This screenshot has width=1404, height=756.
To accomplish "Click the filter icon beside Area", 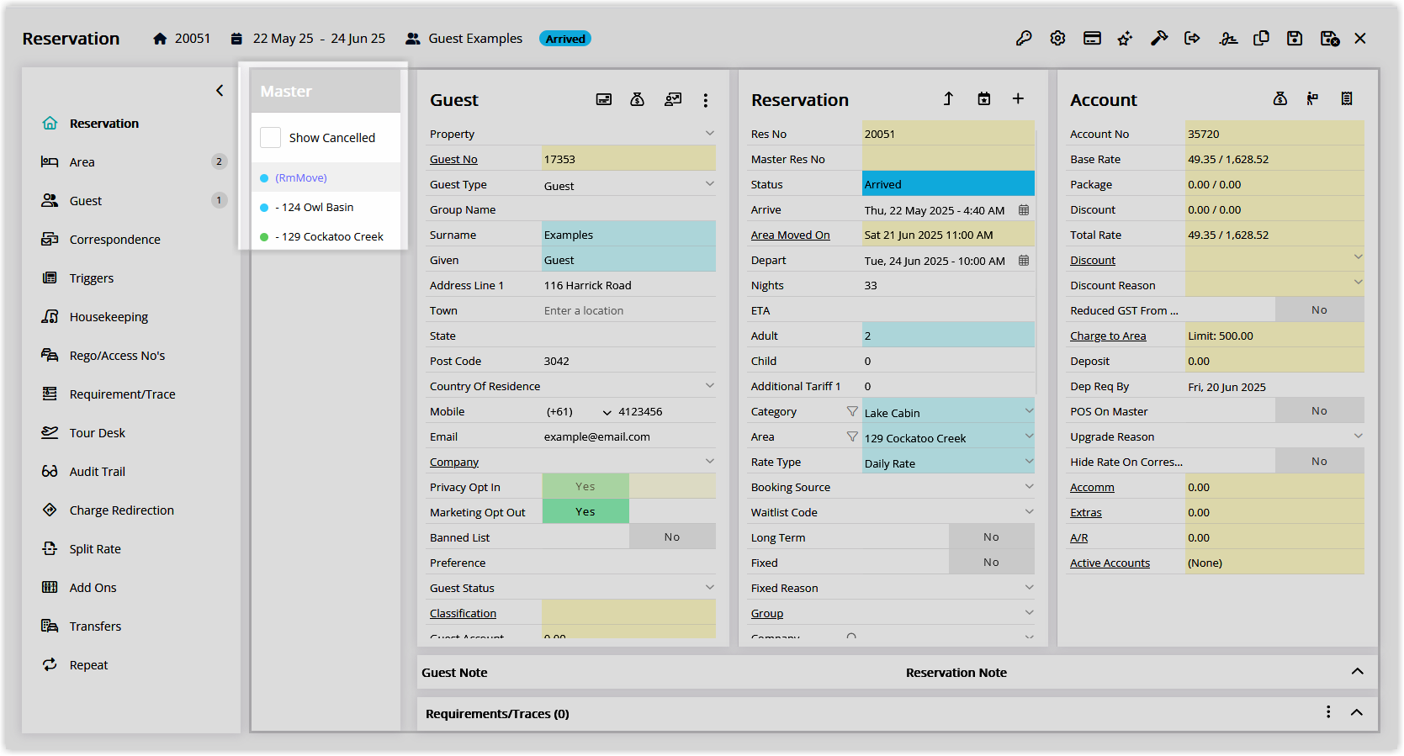I will pyautogui.click(x=852, y=436).
